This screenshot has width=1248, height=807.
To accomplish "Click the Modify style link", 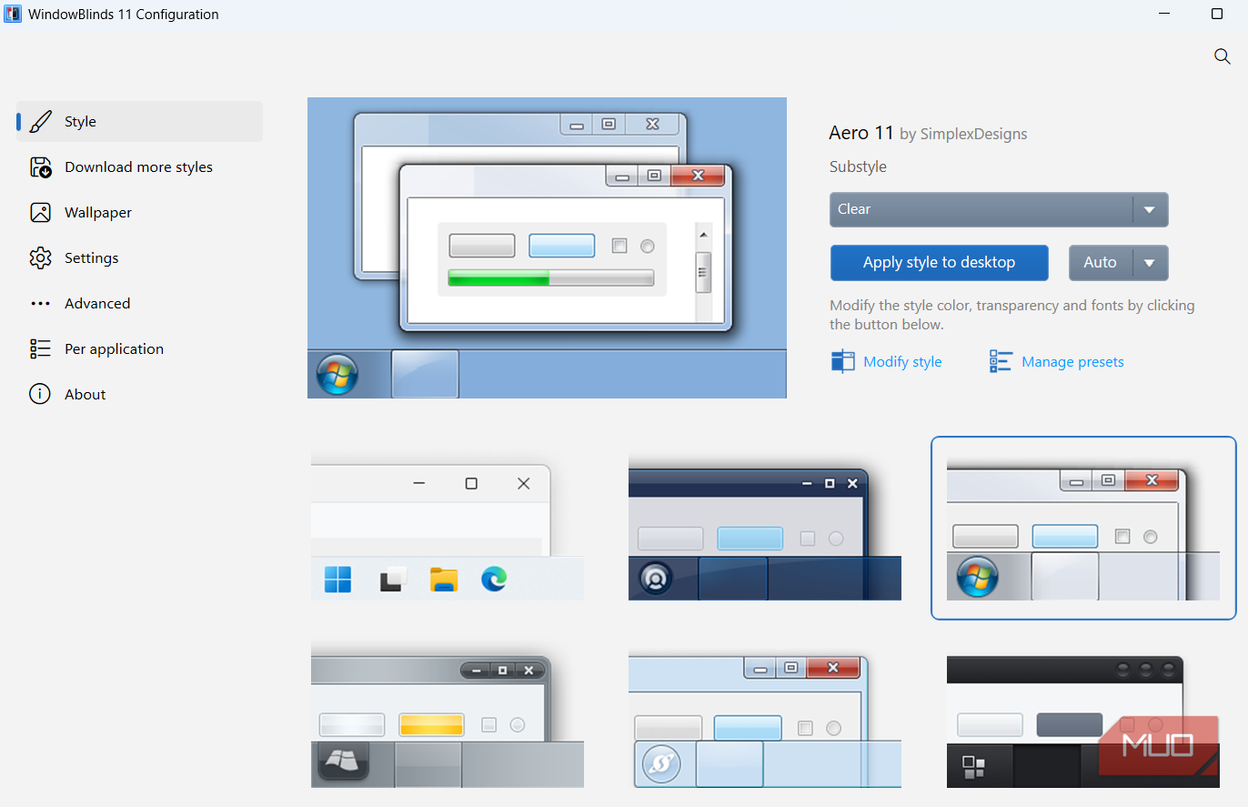I will tap(902, 362).
